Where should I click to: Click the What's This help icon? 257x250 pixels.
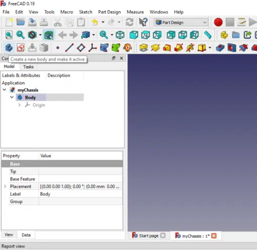click(x=143, y=22)
